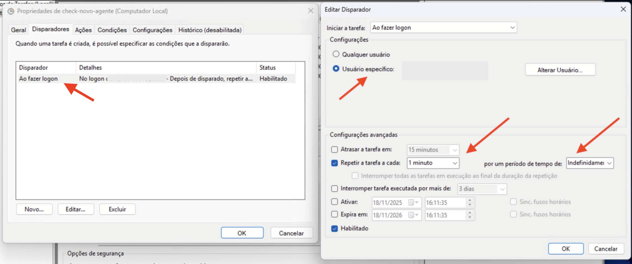Screen dimensions: 632x264
Task: Select the Qualquer usuário radio button
Action: 336,54
